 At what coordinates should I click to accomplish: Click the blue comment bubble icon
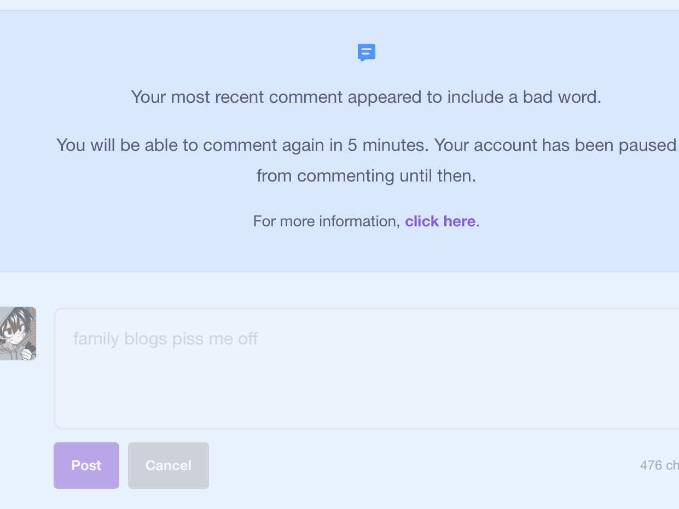(367, 52)
